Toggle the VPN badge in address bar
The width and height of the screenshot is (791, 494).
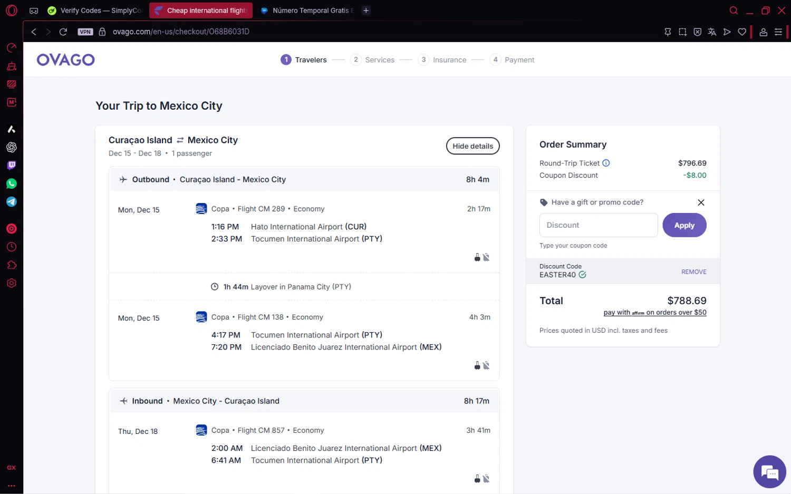(85, 32)
